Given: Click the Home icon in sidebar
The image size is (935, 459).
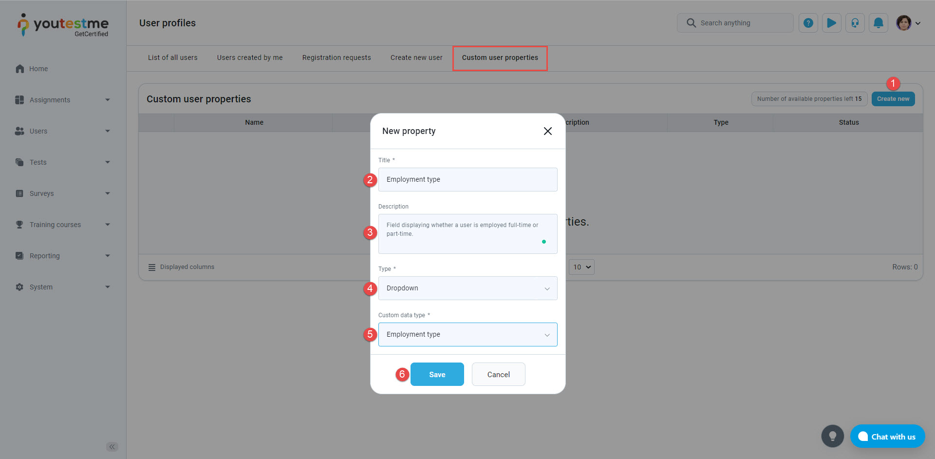Looking at the screenshot, I should coord(20,69).
